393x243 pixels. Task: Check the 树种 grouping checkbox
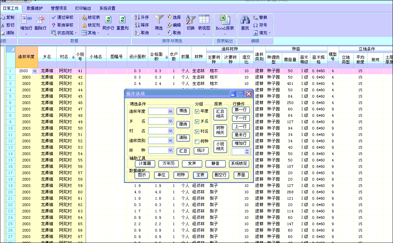pos(197,142)
